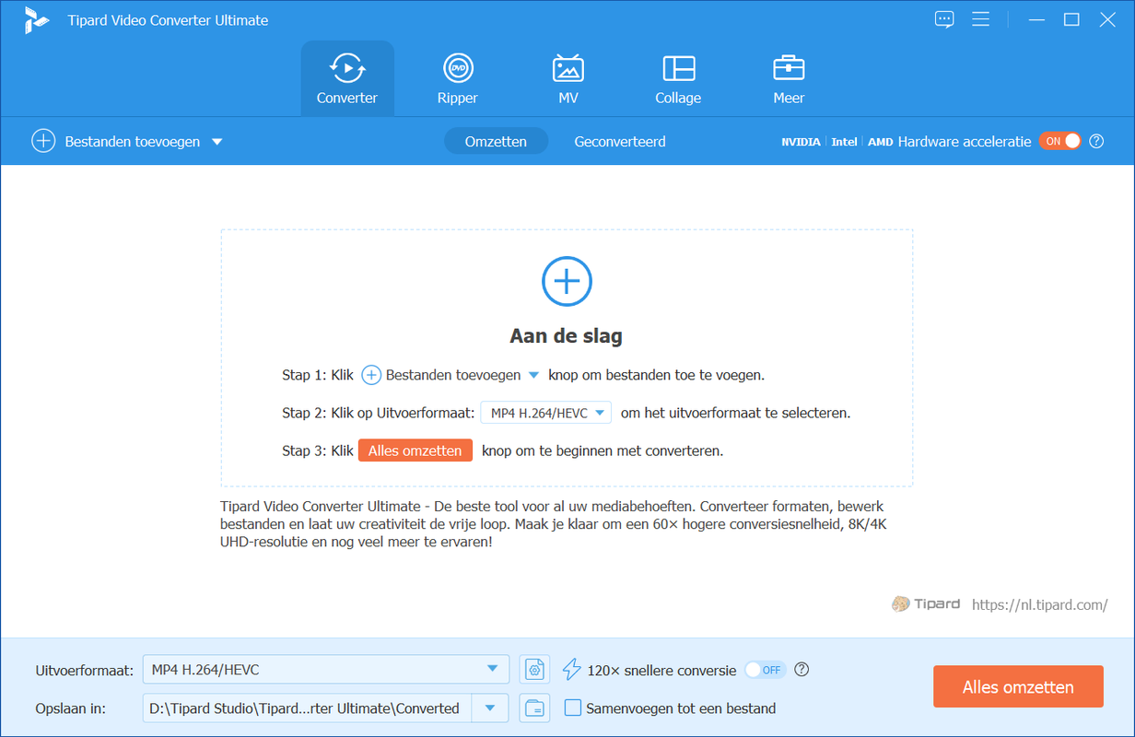This screenshot has height=737, width=1135.
Task: Maximize the Tipard window
Action: click(x=1071, y=19)
